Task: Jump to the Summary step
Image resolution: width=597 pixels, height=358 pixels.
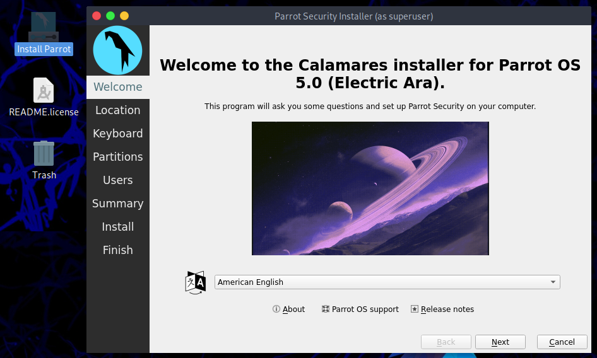Action: click(x=118, y=204)
